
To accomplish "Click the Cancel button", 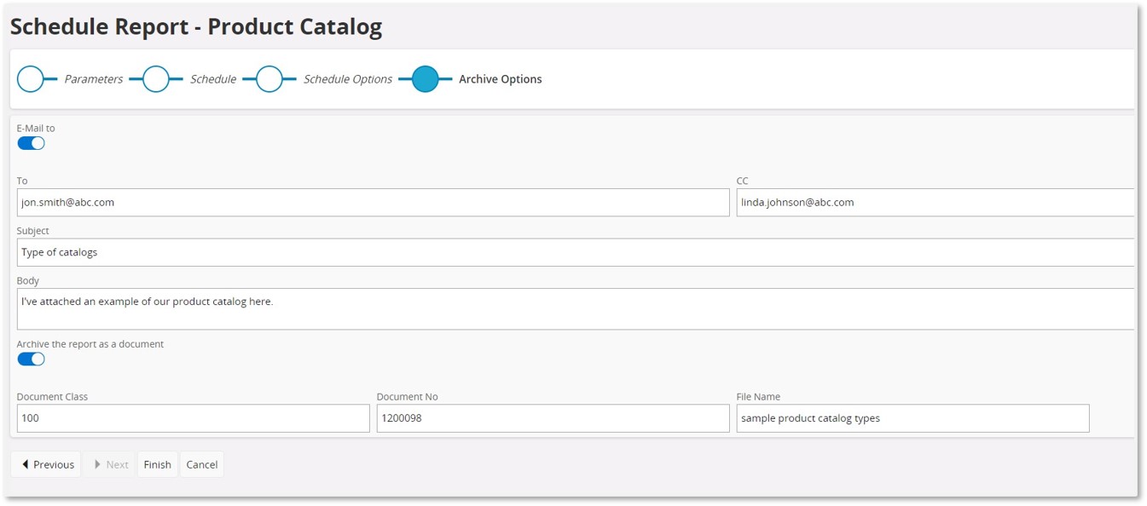I will pyautogui.click(x=202, y=464).
